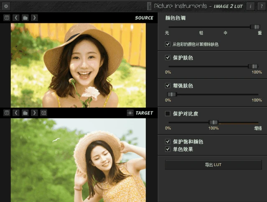
Task: Click the TARGET panel title
Action: click(x=145, y=113)
